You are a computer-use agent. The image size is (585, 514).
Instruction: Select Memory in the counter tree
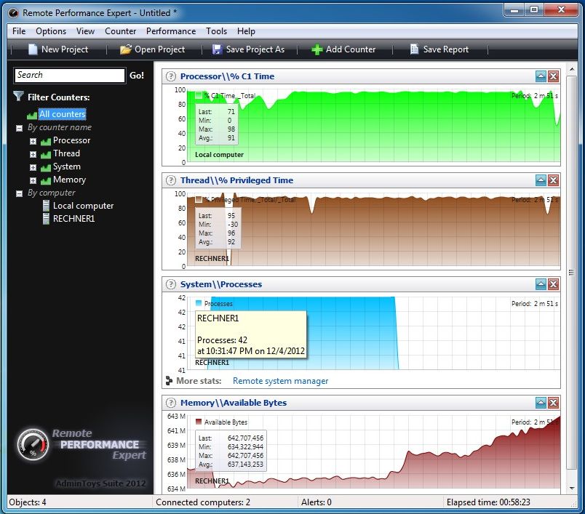(x=69, y=180)
